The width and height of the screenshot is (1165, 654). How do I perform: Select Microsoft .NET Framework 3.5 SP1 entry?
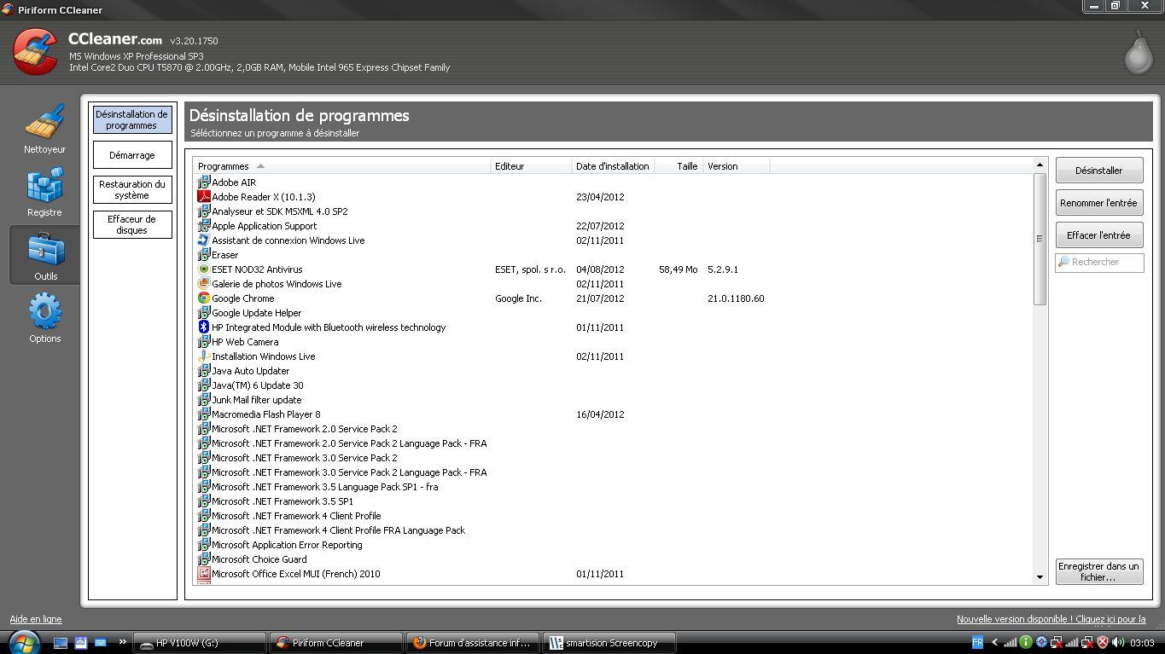coord(283,501)
